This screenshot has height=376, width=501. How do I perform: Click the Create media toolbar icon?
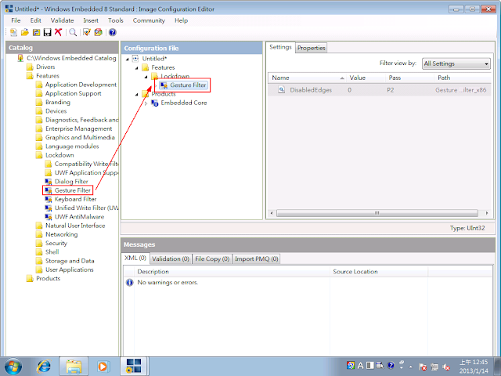pos(98,32)
